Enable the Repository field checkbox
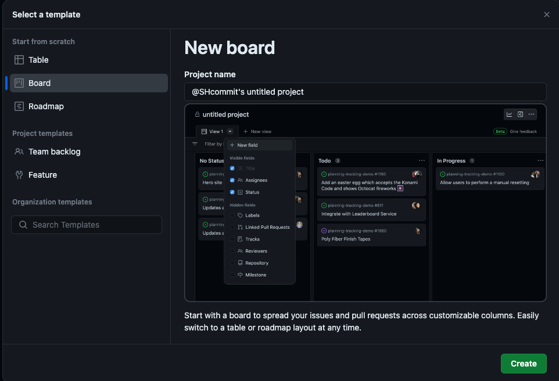The image size is (559, 381). point(232,263)
